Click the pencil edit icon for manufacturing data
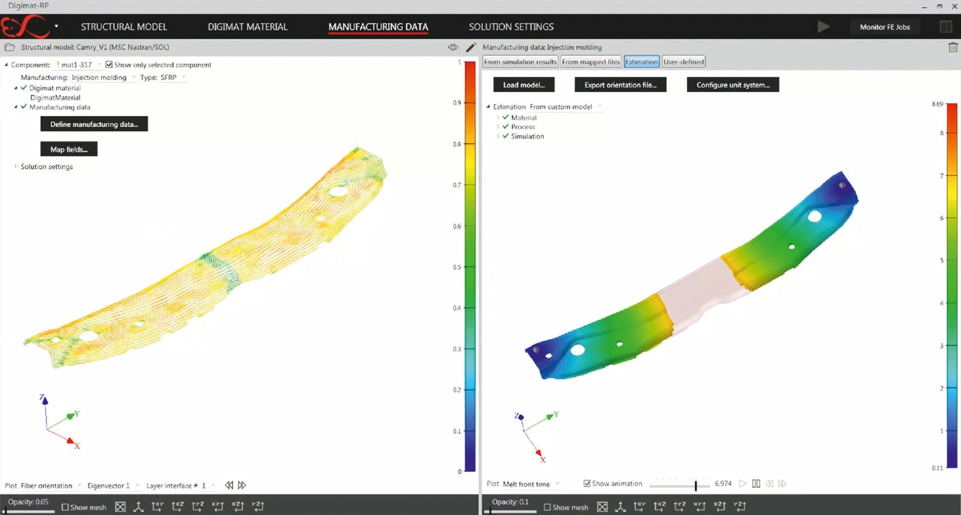This screenshot has height=515, width=961. (x=471, y=47)
